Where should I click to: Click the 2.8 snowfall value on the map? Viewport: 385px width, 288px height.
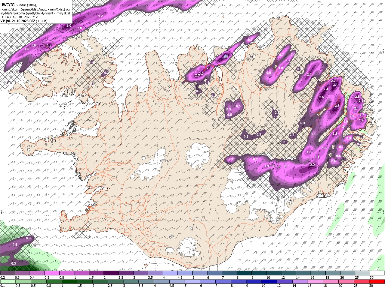point(337,106)
